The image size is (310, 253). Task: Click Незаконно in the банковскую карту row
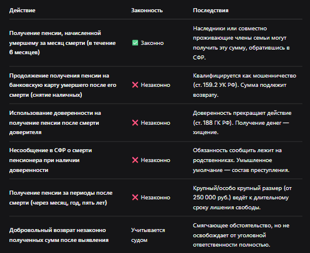[x=156, y=85]
